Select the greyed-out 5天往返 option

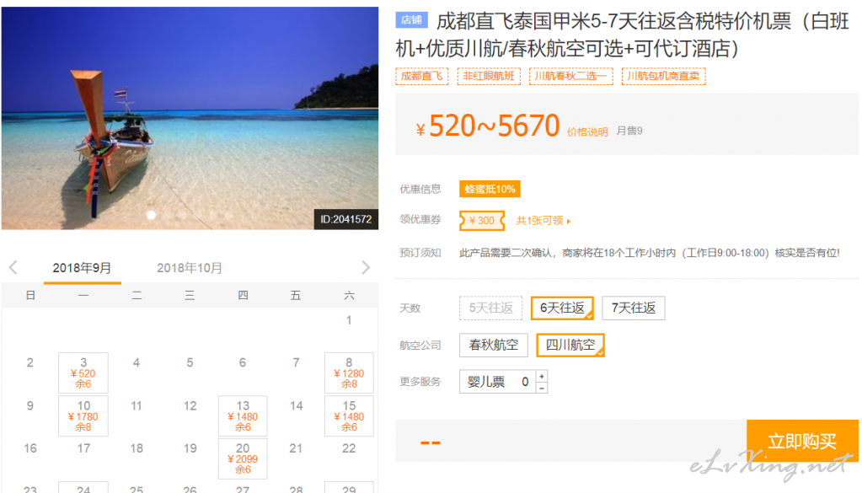pos(490,308)
